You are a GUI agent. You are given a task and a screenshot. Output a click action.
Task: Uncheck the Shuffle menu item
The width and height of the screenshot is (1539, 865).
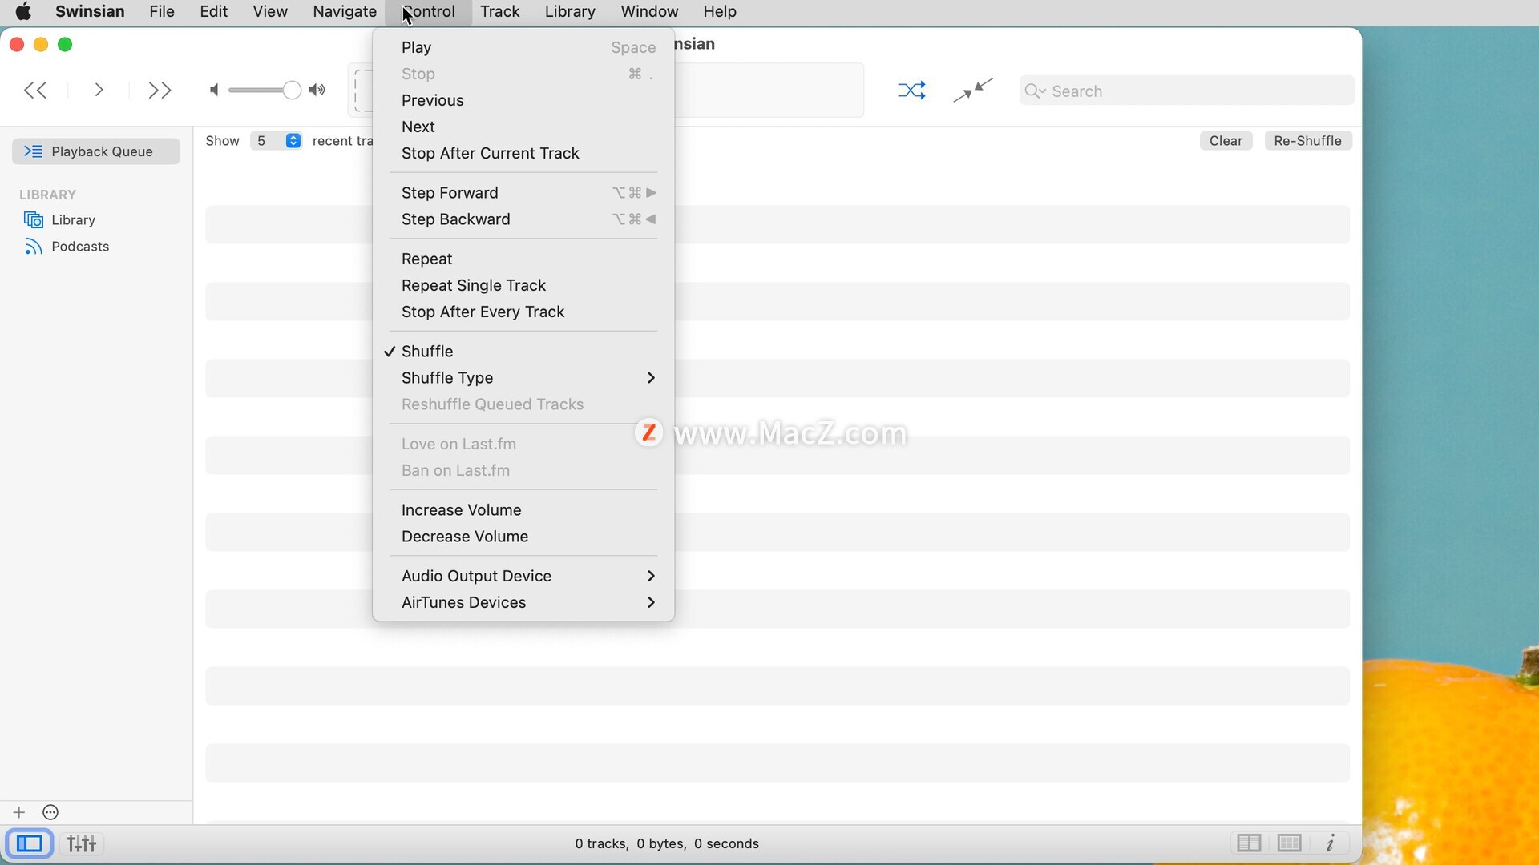click(x=523, y=351)
